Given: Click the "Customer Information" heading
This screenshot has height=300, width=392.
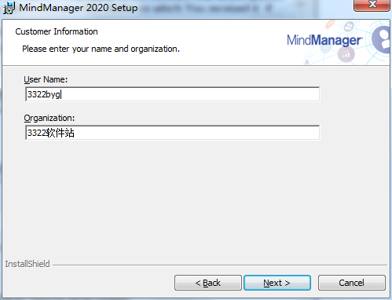Looking at the screenshot, I should pos(57,31).
